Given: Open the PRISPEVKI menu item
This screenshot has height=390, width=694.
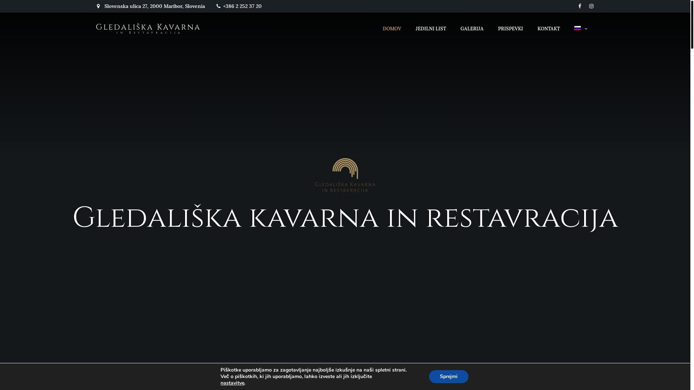Looking at the screenshot, I should click(510, 29).
